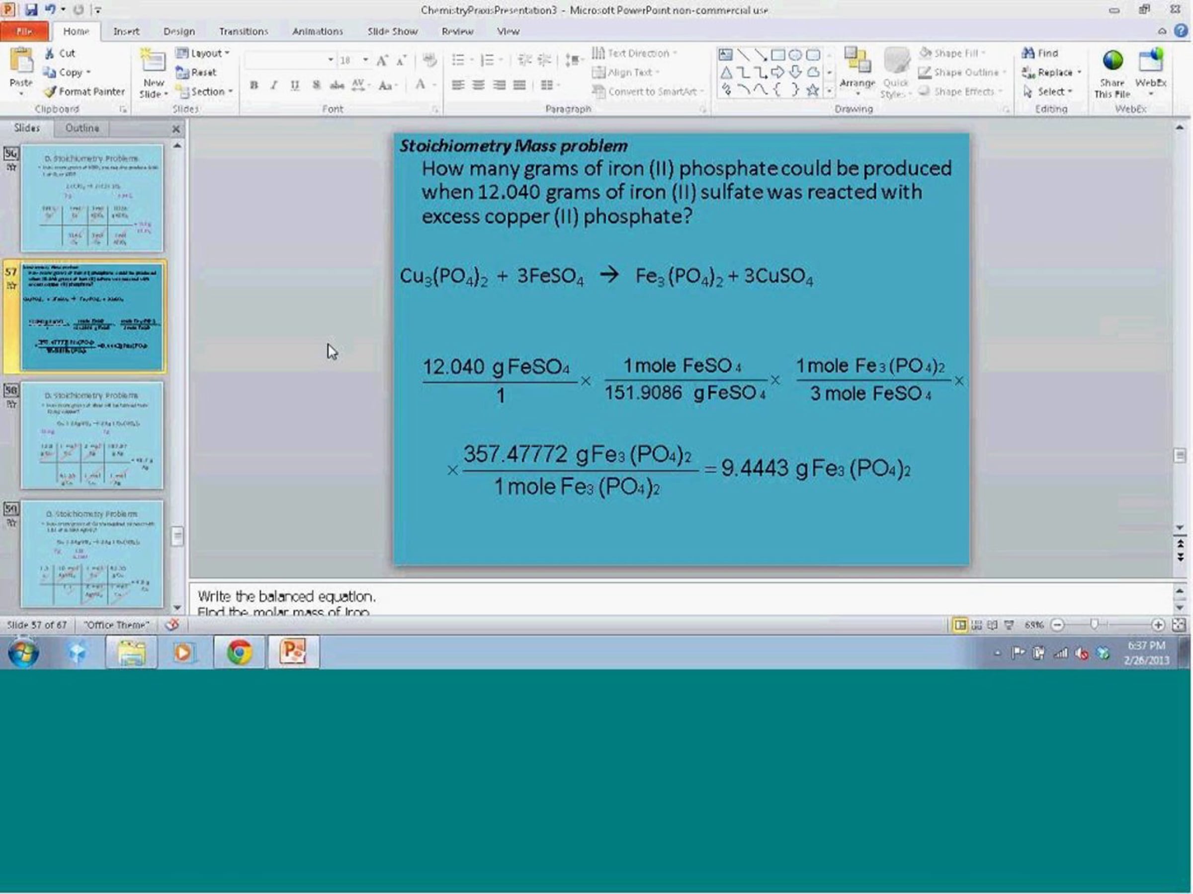Click the New Slide button icon

pyautogui.click(x=153, y=62)
